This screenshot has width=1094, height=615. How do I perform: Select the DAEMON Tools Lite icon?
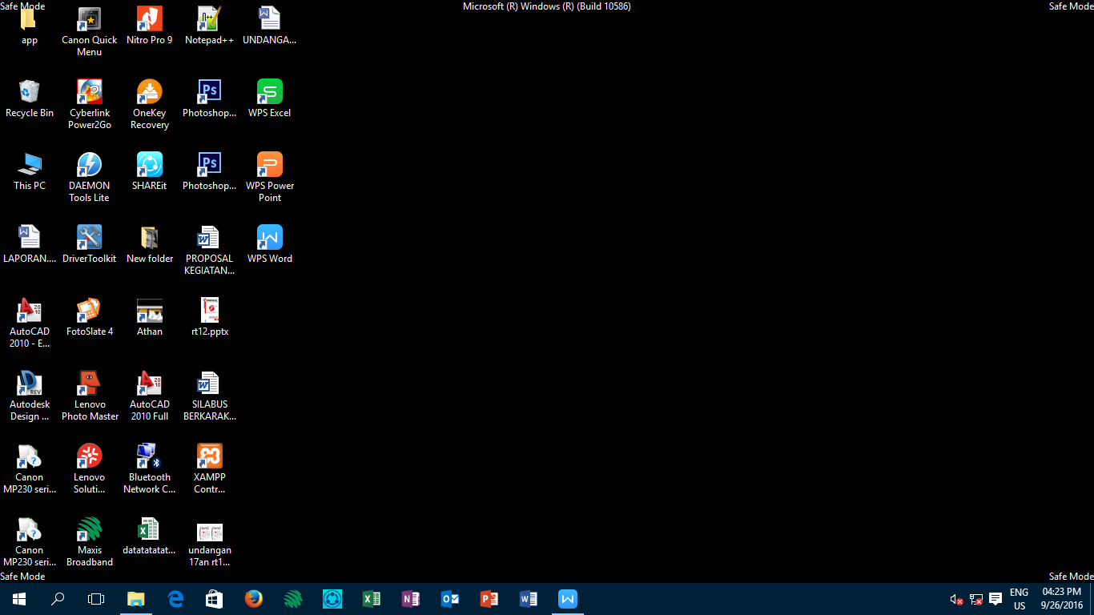[90, 178]
